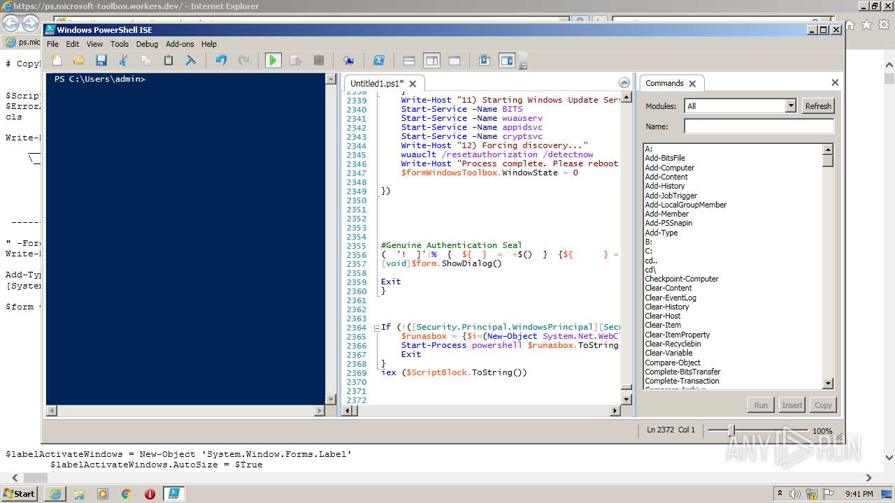This screenshot has width=895, height=503.
Task: Open the Tools menu
Action: click(x=120, y=44)
